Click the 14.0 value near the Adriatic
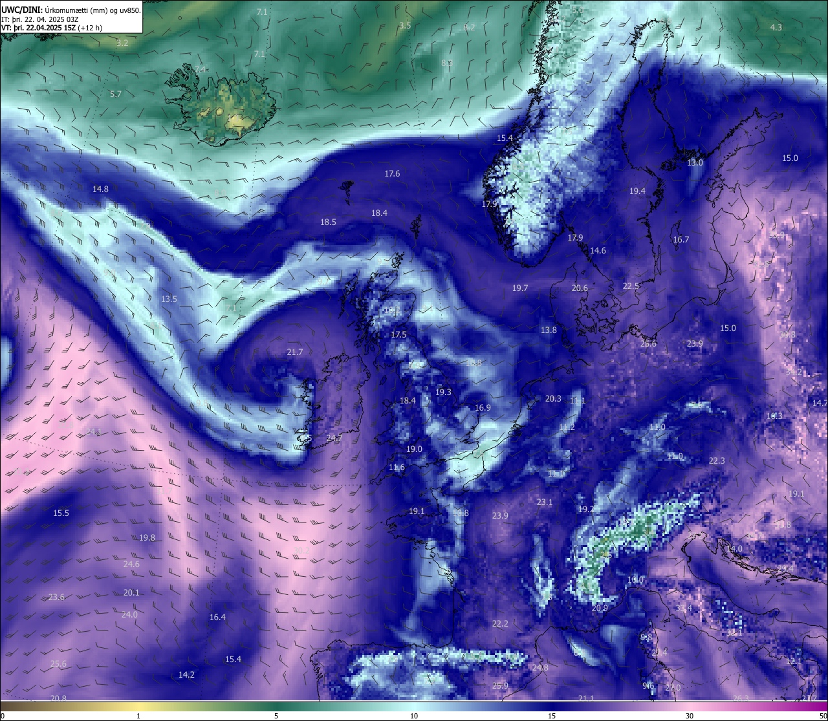The width and height of the screenshot is (828, 721). pos(734,548)
